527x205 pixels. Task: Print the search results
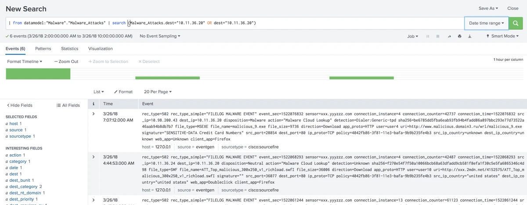459,36
